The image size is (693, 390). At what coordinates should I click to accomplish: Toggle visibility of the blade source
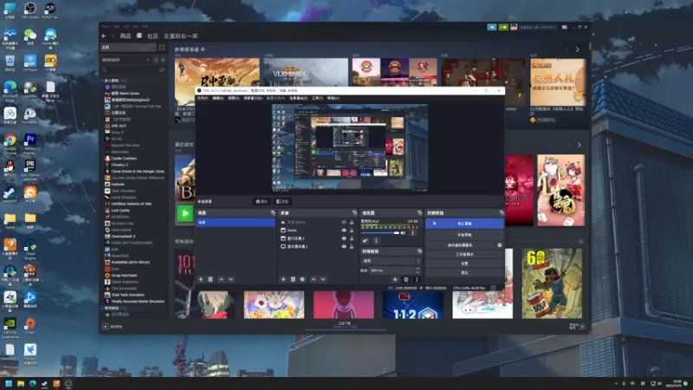click(x=344, y=231)
